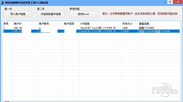
Task: Click the 用户密码 column header
Action: click(x=69, y=24)
